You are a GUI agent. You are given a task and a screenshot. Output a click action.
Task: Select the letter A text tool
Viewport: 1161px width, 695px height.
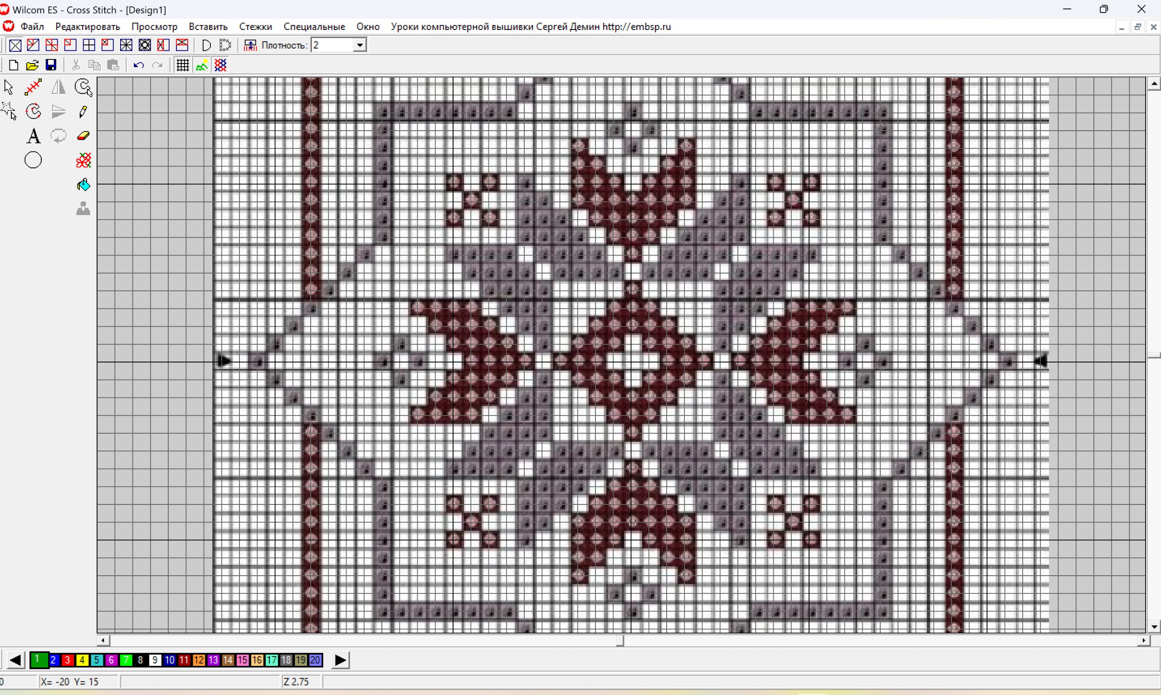click(x=33, y=136)
